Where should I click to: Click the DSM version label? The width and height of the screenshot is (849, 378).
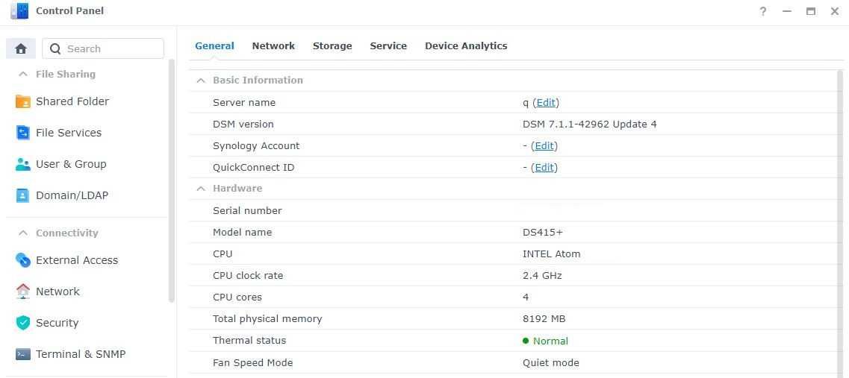coord(243,124)
